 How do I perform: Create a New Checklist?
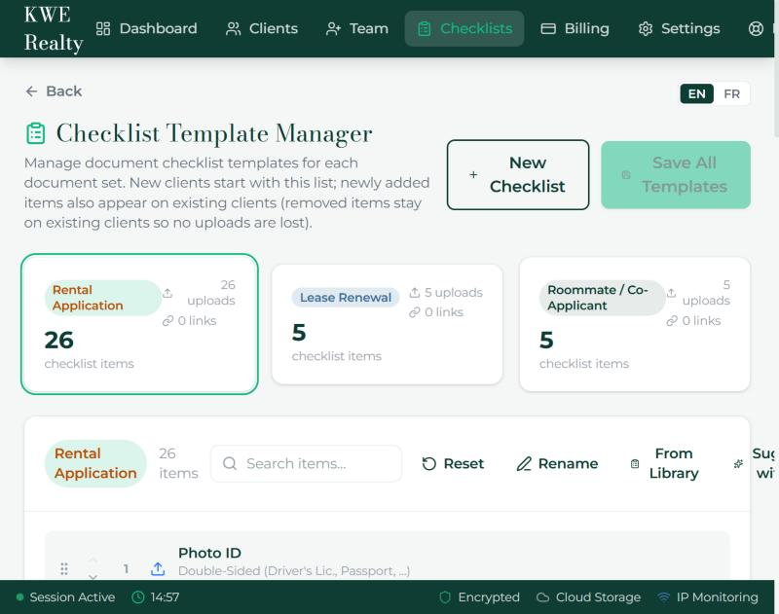click(518, 175)
